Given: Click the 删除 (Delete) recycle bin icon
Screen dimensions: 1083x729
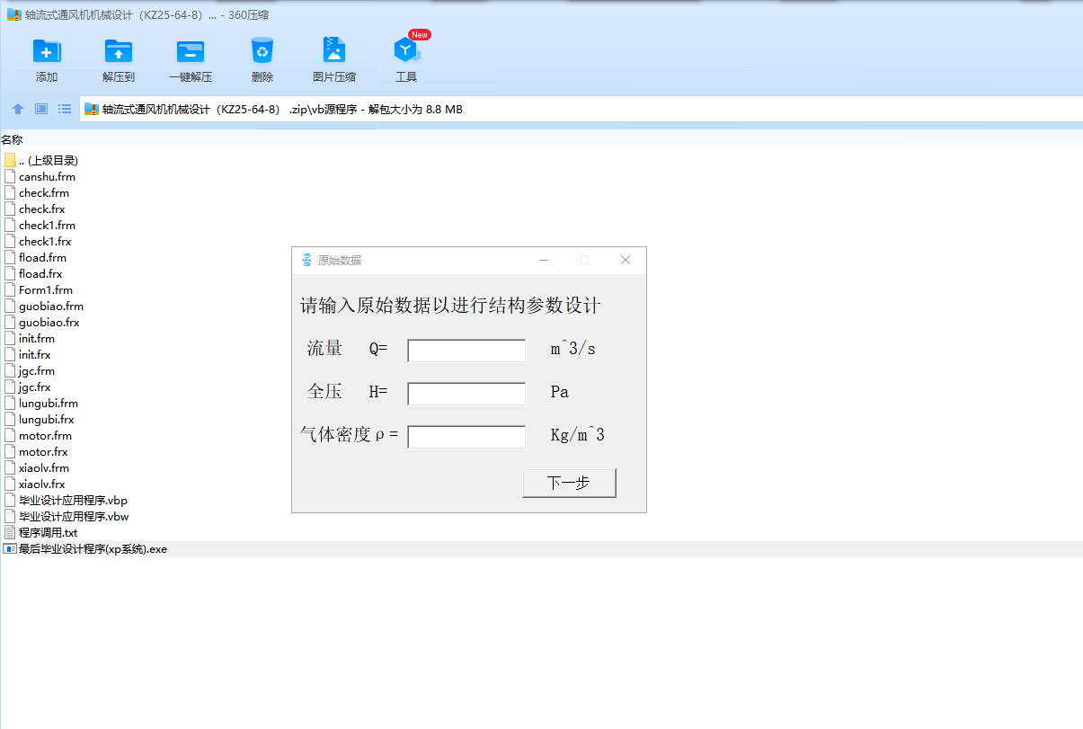Looking at the screenshot, I should pos(262,50).
